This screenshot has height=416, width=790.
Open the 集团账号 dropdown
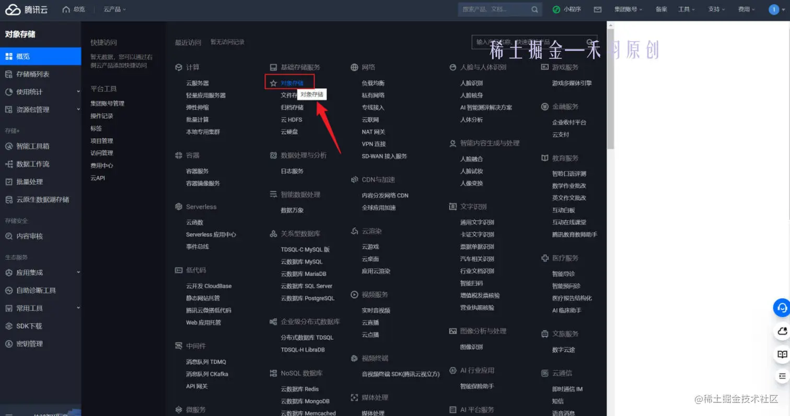pos(628,9)
